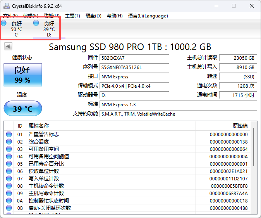Click raw value 0000000000C18
Screen dimensions: 261x218
229,201
